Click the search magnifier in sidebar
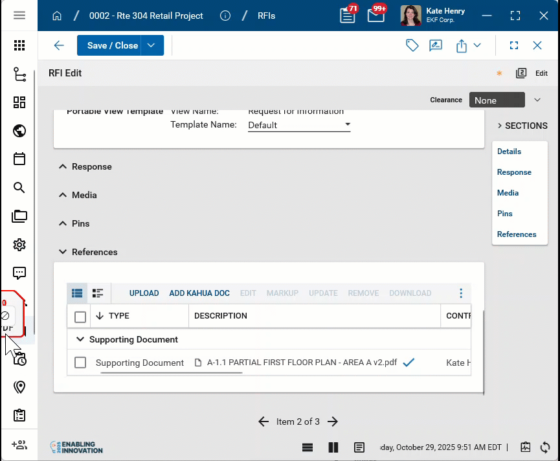The image size is (560, 461). 19,188
